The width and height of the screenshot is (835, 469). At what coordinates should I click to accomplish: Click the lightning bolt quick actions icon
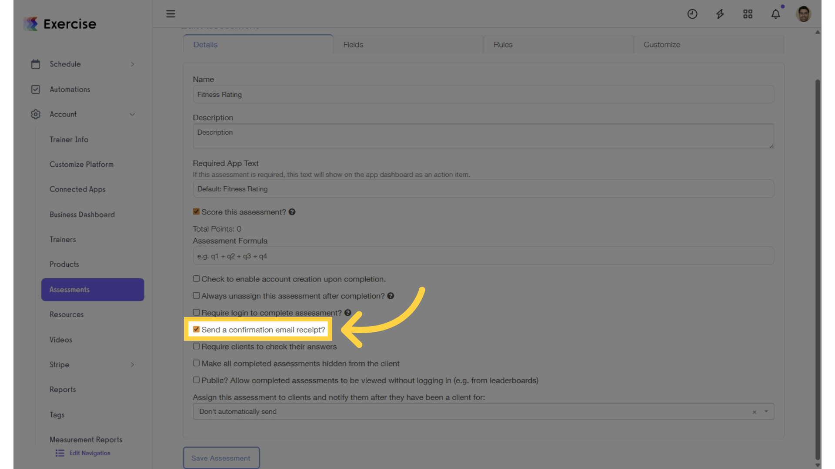720,14
